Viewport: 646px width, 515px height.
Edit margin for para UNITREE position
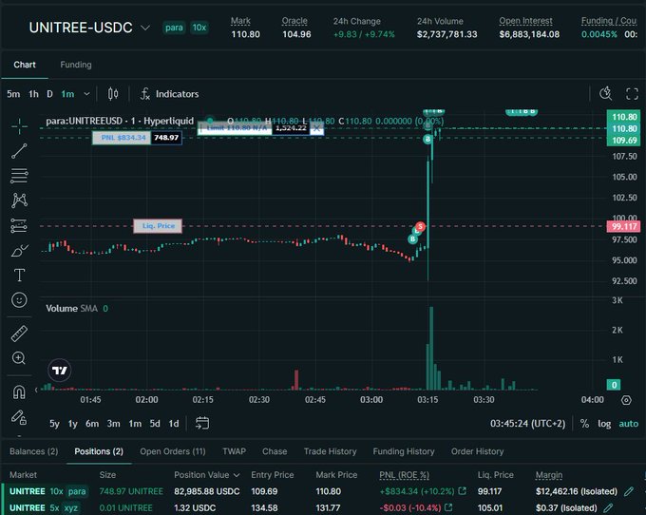(x=629, y=491)
